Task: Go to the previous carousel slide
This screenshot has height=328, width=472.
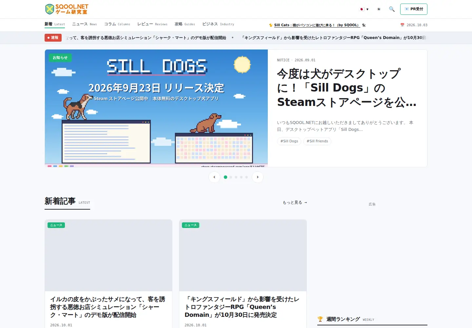Action: pos(214,177)
